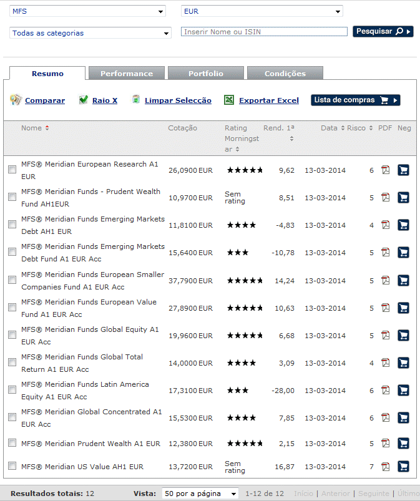The height and width of the screenshot is (501, 420).
Task: Expand the Todas as categorias dropdown
Action: click(90, 33)
